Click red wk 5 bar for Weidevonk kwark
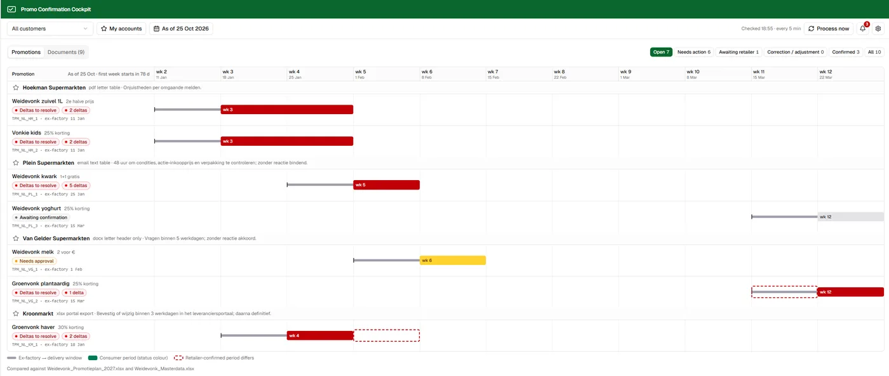889x376 pixels. point(386,185)
